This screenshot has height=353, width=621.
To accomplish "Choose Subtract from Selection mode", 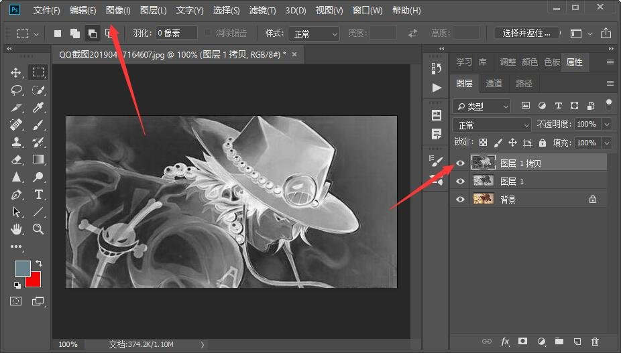I will point(93,33).
